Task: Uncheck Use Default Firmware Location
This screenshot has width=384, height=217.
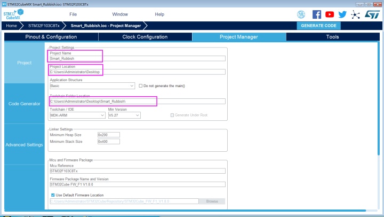Action: coord(53,195)
